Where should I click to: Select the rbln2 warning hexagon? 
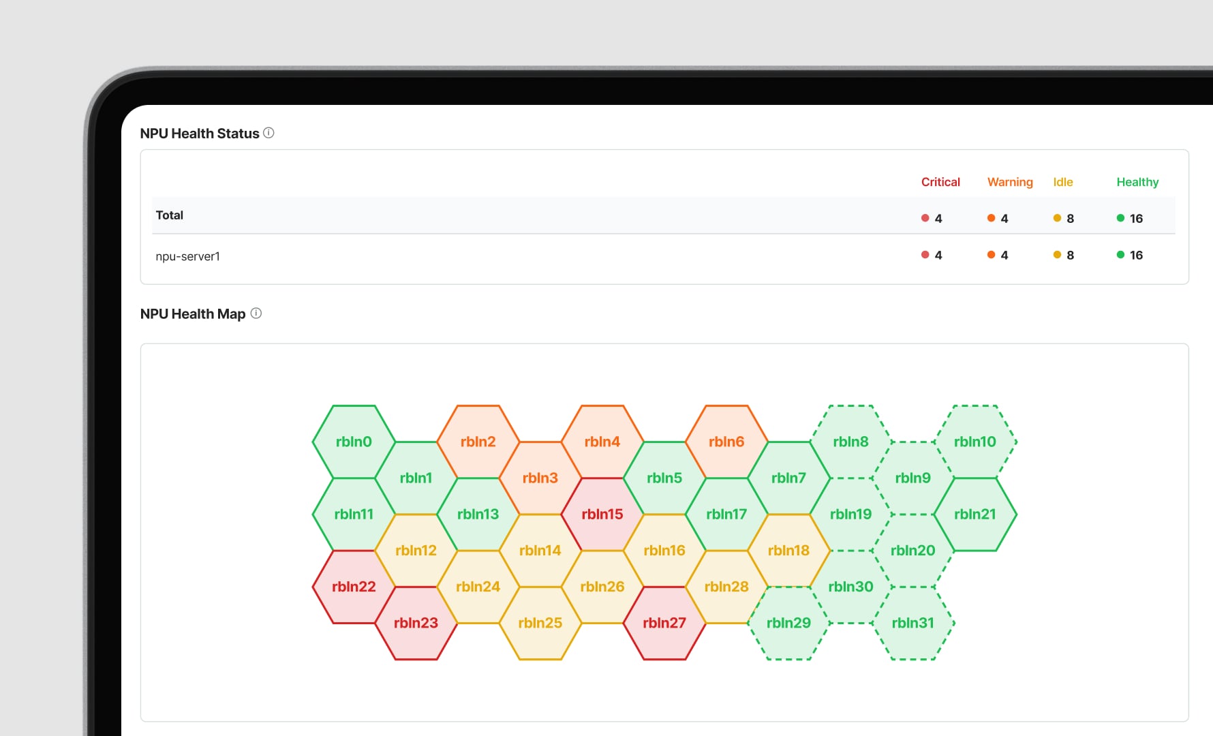click(478, 442)
